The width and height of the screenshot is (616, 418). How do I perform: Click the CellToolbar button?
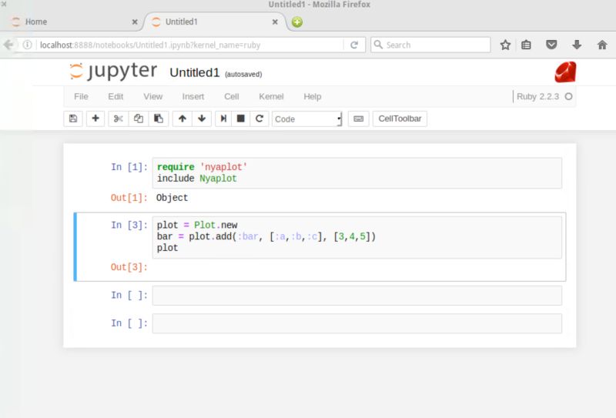tap(400, 119)
